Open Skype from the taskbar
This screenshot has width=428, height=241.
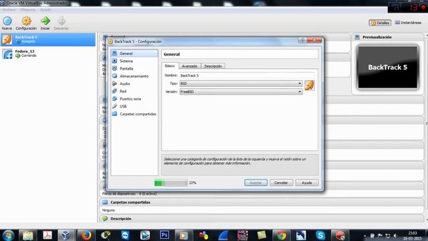pos(320,235)
